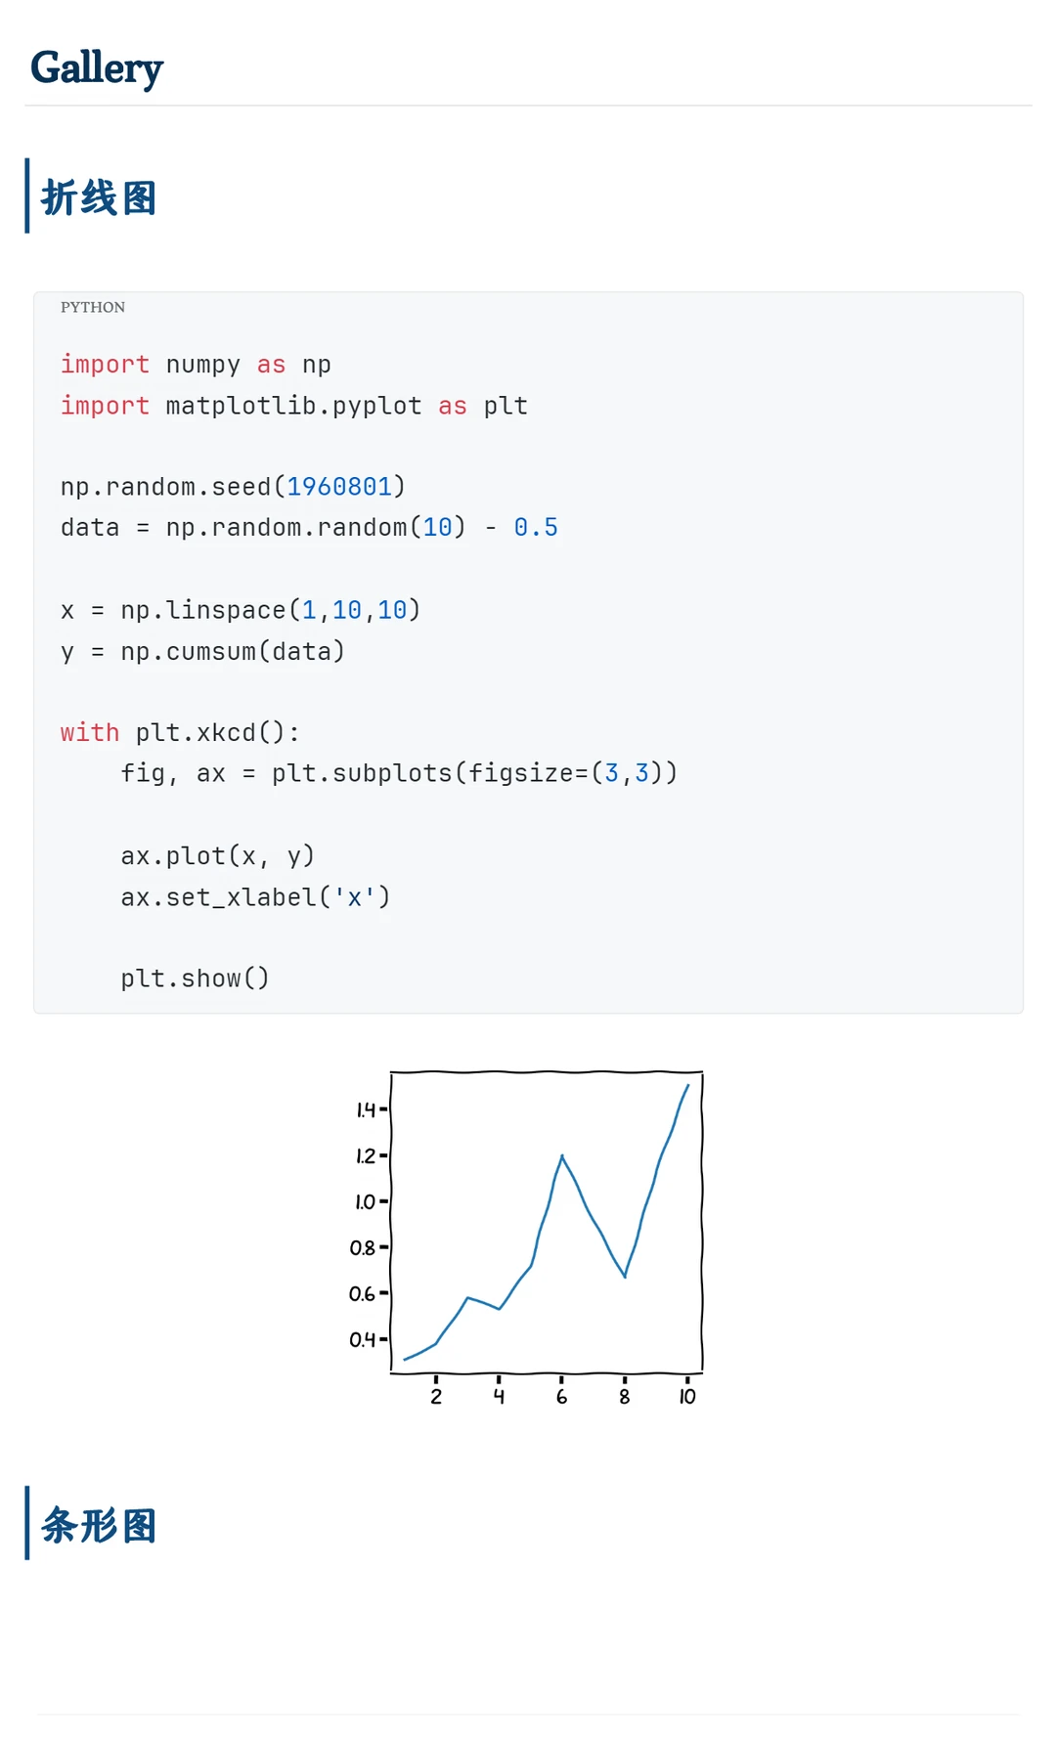The image size is (1056, 1739).
Task: Click the blue bar beside 折线图
Action: [27, 196]
